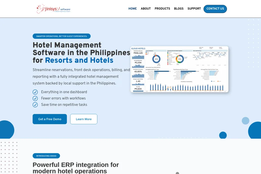261x174 pixels.
Task: Click checkmark icon beside 'Everything in one dashboard'
Action: (35, 92)
